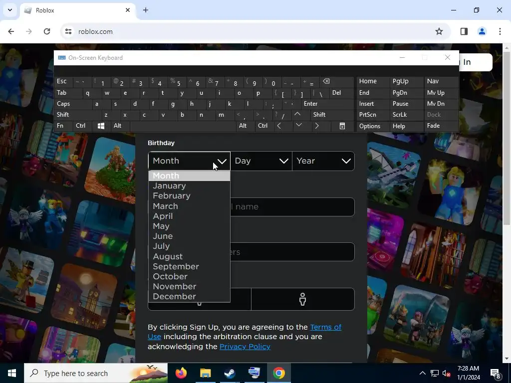Open the Terms of Use link
This screenshot has height=383, width=511.
pyautogui.click(x=325, y=327)
